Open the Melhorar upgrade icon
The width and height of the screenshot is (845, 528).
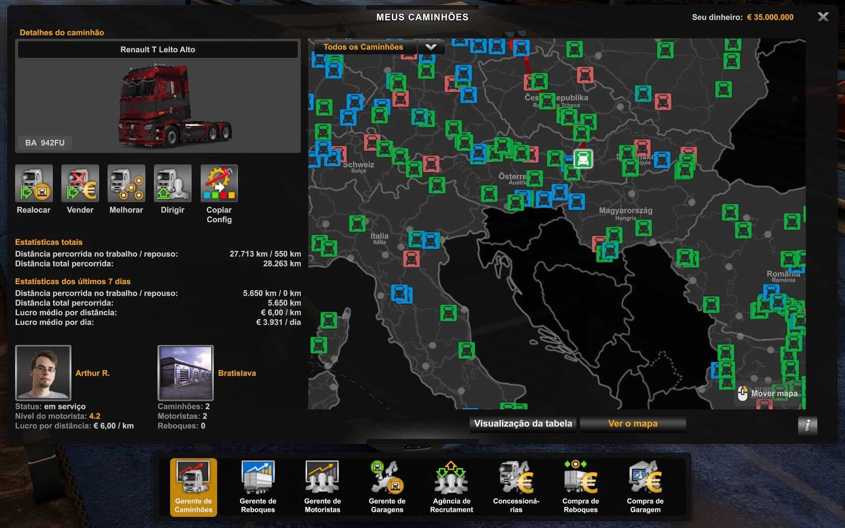(126, 184)
